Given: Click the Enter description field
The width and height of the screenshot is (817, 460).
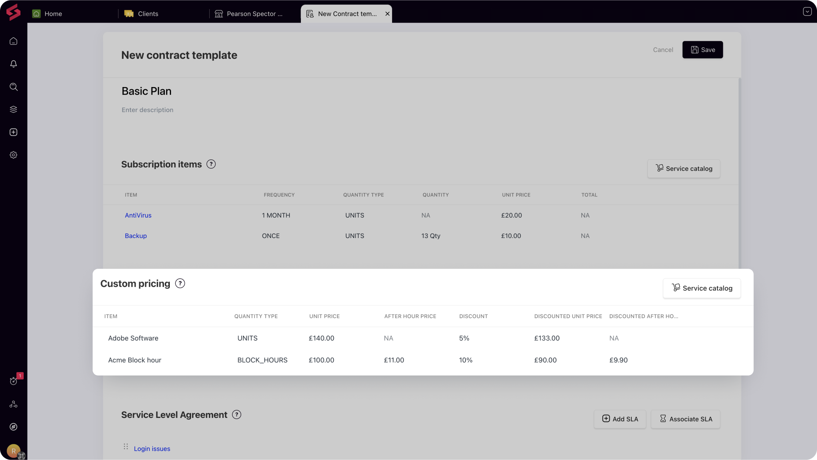Looking at the screenshot, I should click(147, 110).
